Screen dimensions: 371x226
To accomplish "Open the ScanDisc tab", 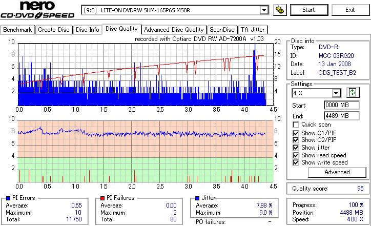I will [x=222, y=30].
